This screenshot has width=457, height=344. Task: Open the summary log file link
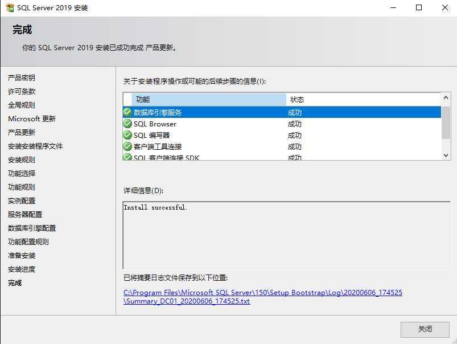click(x=262, y=297)
